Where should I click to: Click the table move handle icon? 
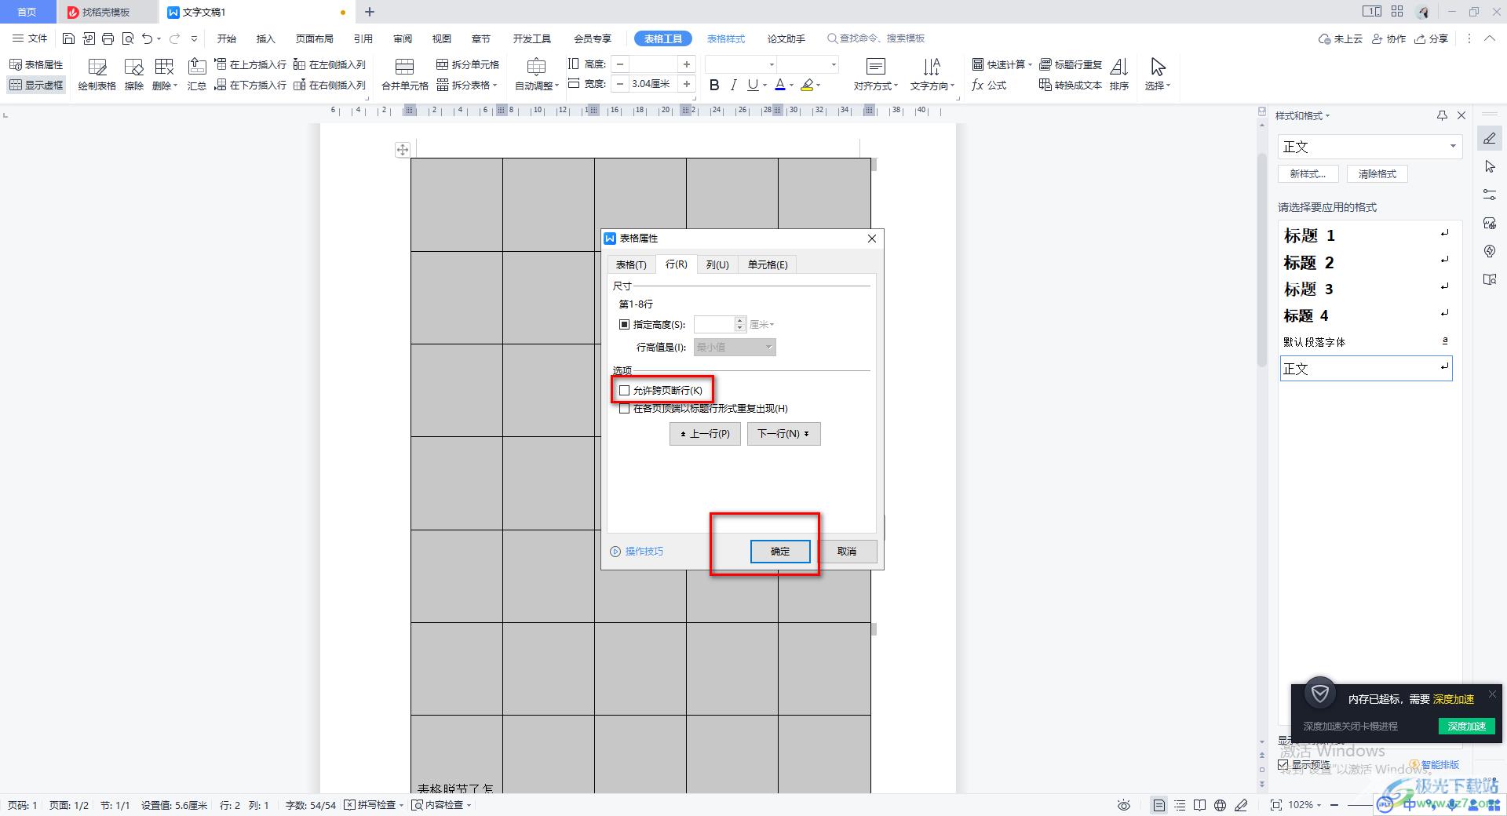(402, 149)
